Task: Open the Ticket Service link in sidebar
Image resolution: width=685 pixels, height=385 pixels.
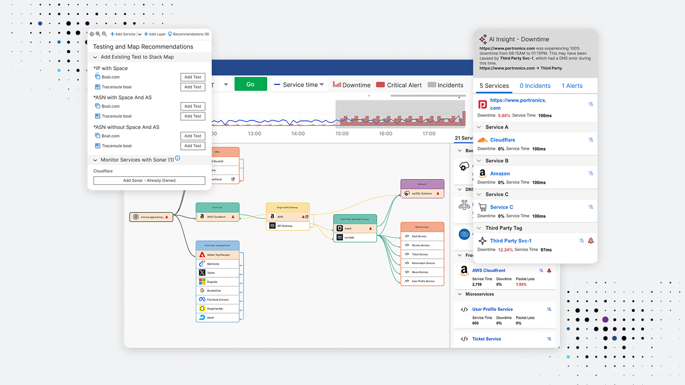Action: coord(486,339)
